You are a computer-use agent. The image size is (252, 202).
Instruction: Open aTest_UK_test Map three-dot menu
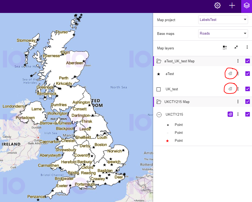(x=238, y=61)
